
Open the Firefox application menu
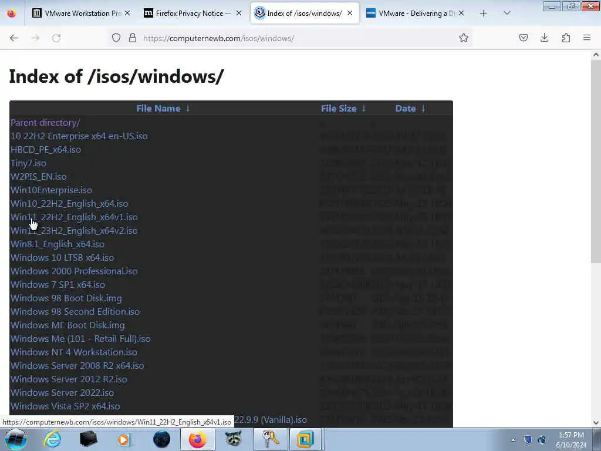[587, 38]
